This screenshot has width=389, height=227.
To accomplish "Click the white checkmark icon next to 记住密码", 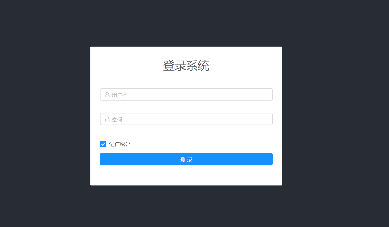I will 103,144.
